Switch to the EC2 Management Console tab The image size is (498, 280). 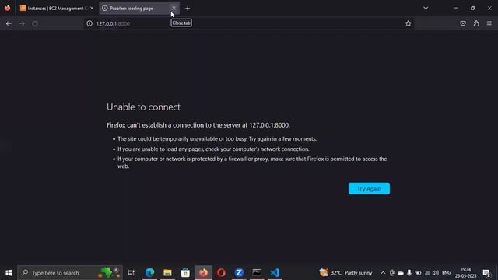[57, 9]
